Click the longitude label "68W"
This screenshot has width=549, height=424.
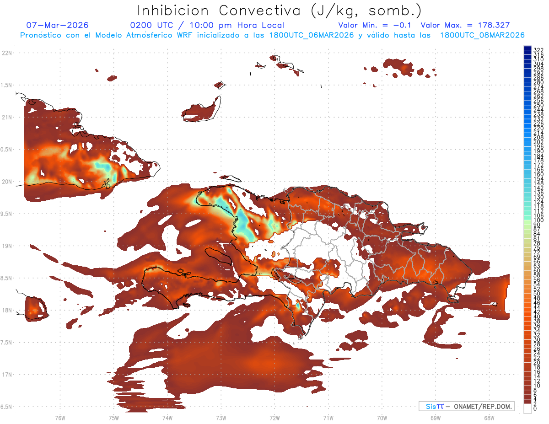[x=489, y=417]
